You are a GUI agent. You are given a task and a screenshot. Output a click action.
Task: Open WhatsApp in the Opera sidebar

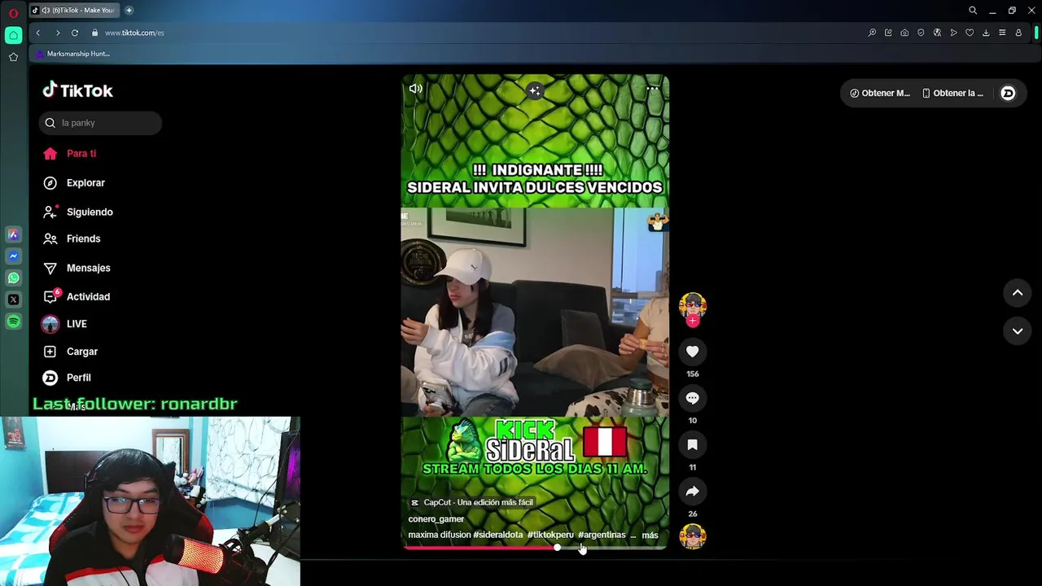13,278
